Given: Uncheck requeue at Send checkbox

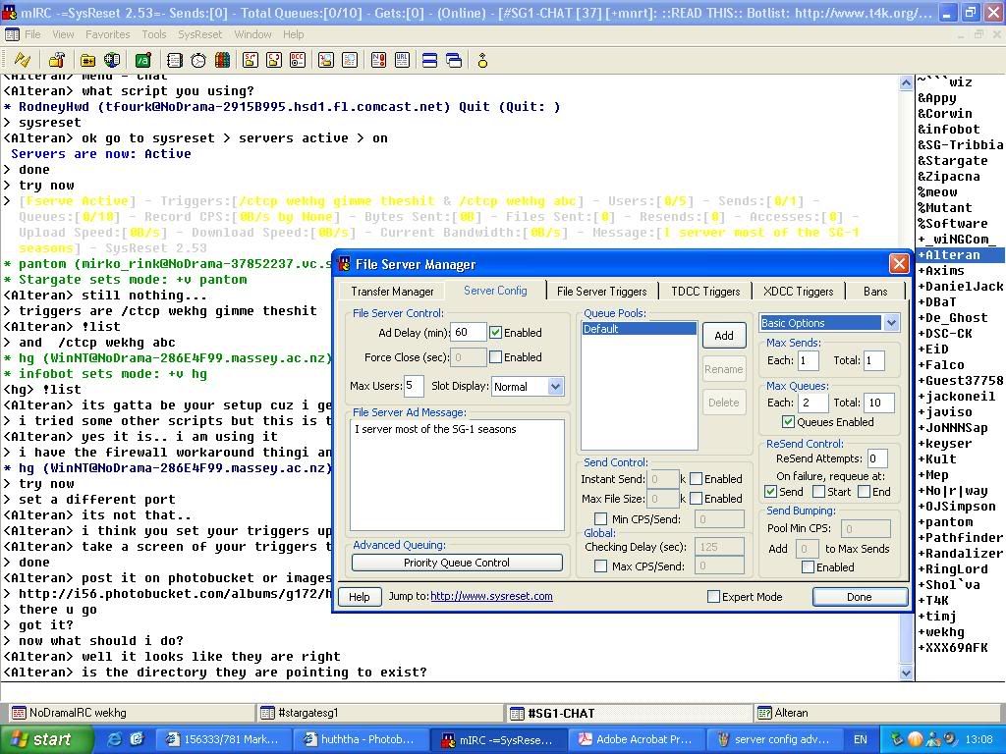Looking at the screenshot, I should [770, 492].
